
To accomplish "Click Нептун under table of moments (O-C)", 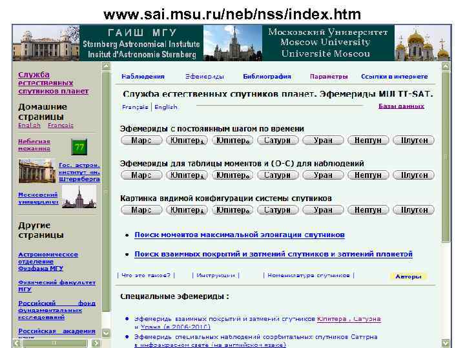I will (368, 175).
